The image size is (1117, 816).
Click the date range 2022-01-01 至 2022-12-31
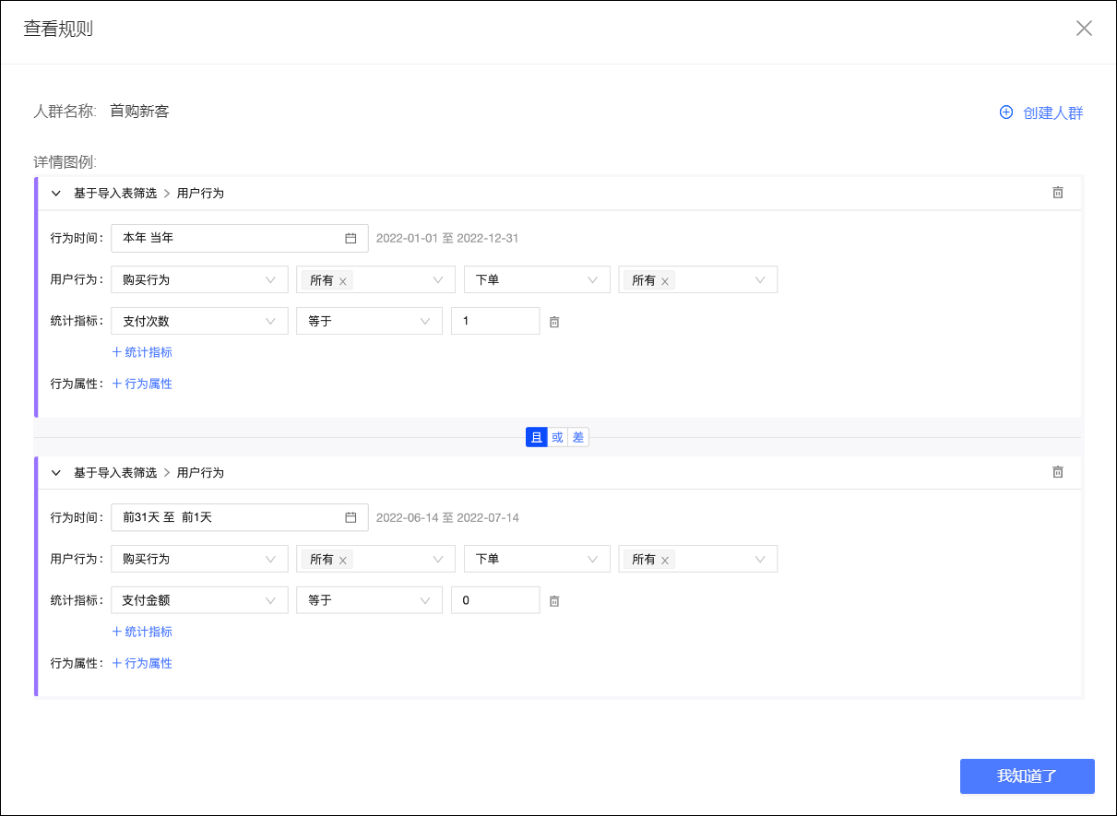pyautogui.click(x=447, y=238)
